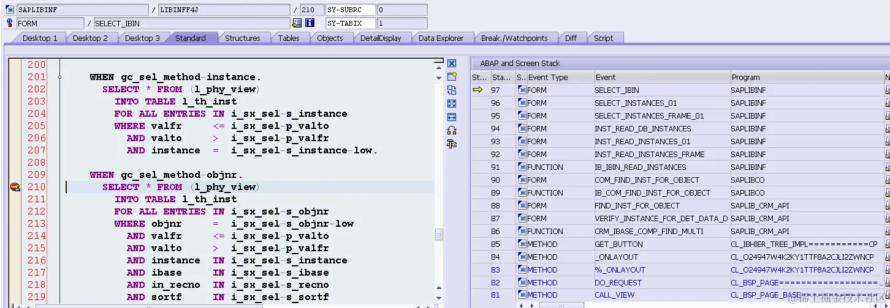Click the Event Type column header
The height and width of the screenshot is (308, 890).
point(560,78)
